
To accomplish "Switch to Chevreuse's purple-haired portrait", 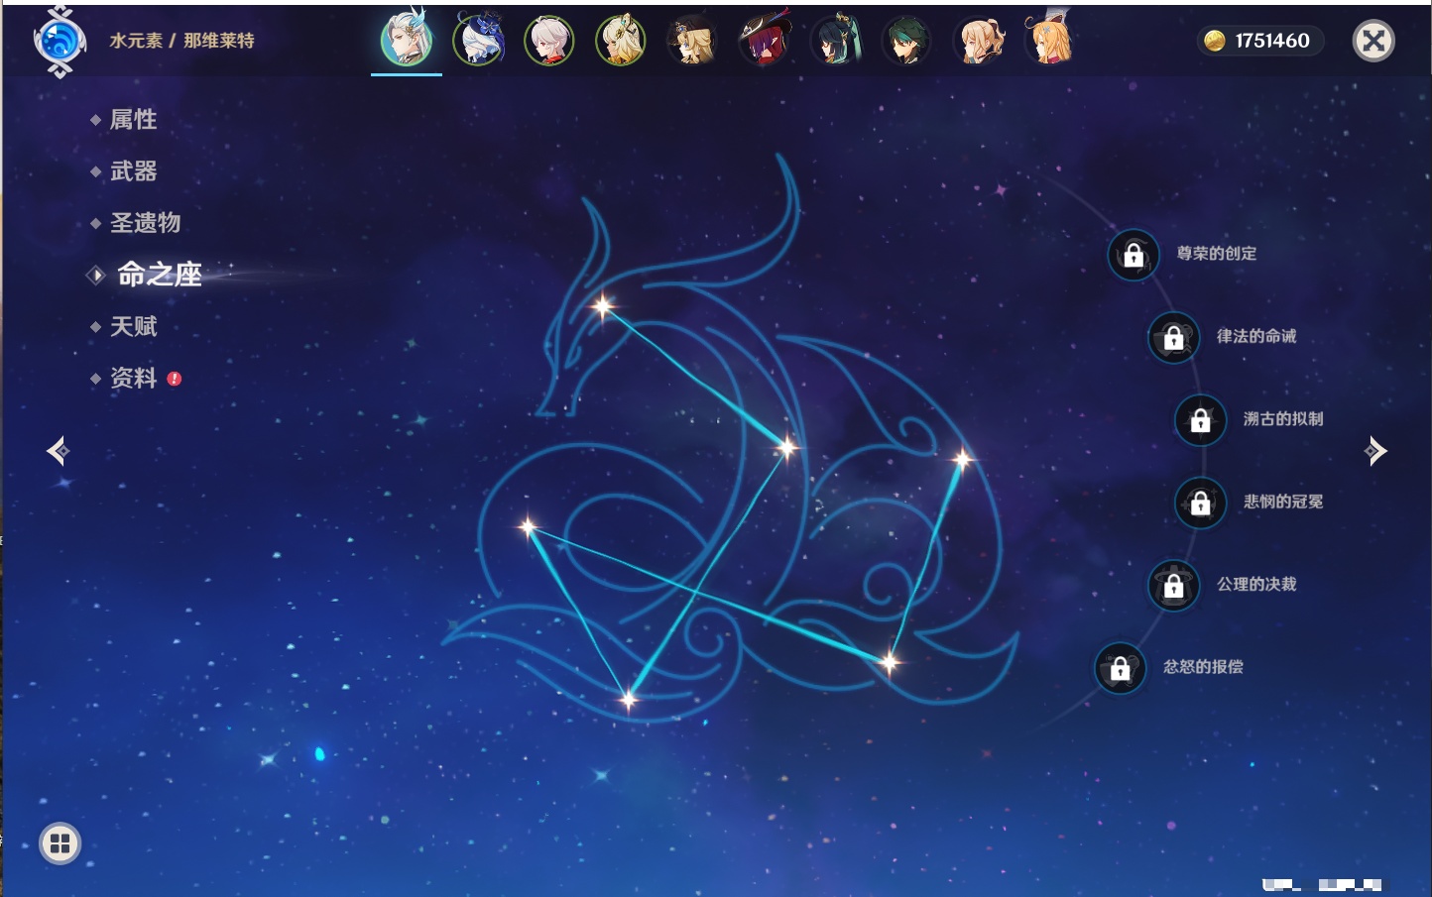I will (x=765, y=41).
